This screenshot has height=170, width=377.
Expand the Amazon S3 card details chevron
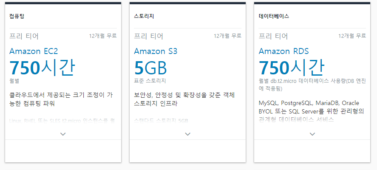point(187,134)
